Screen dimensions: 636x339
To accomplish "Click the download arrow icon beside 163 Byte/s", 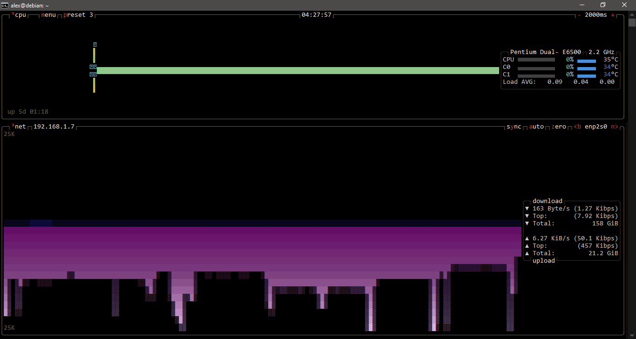I will point(527,208).
